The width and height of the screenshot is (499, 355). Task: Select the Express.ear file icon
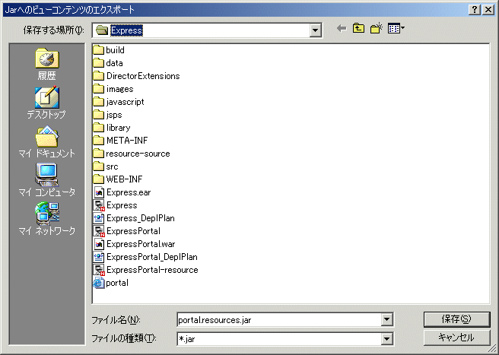[99, 192]
